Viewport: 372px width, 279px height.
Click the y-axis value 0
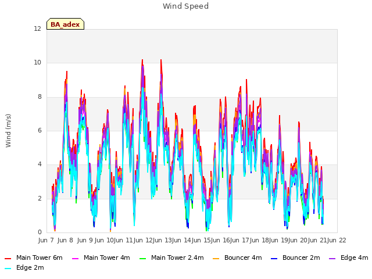[x=40, y=232]
